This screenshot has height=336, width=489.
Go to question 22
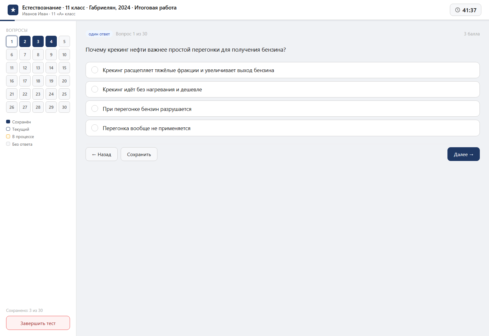point(25,94)
